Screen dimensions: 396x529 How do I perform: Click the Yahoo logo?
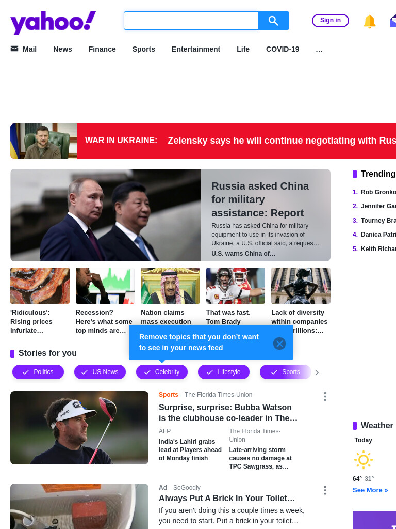click(x=53, y=22)
